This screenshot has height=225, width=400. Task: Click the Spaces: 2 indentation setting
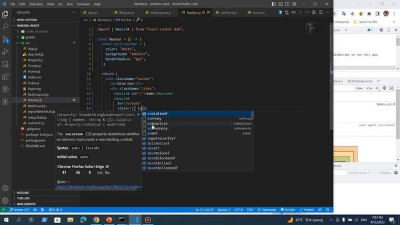coord(224,210)
